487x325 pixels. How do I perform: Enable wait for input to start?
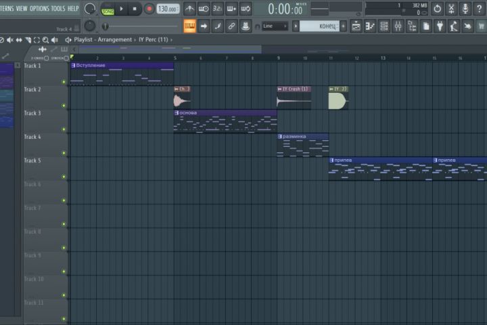click(204, 9)
